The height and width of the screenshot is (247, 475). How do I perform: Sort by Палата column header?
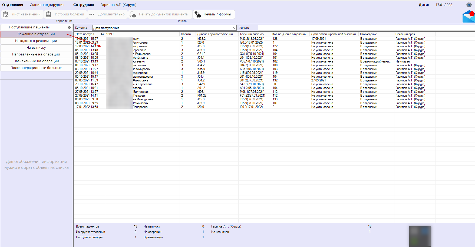188,34
